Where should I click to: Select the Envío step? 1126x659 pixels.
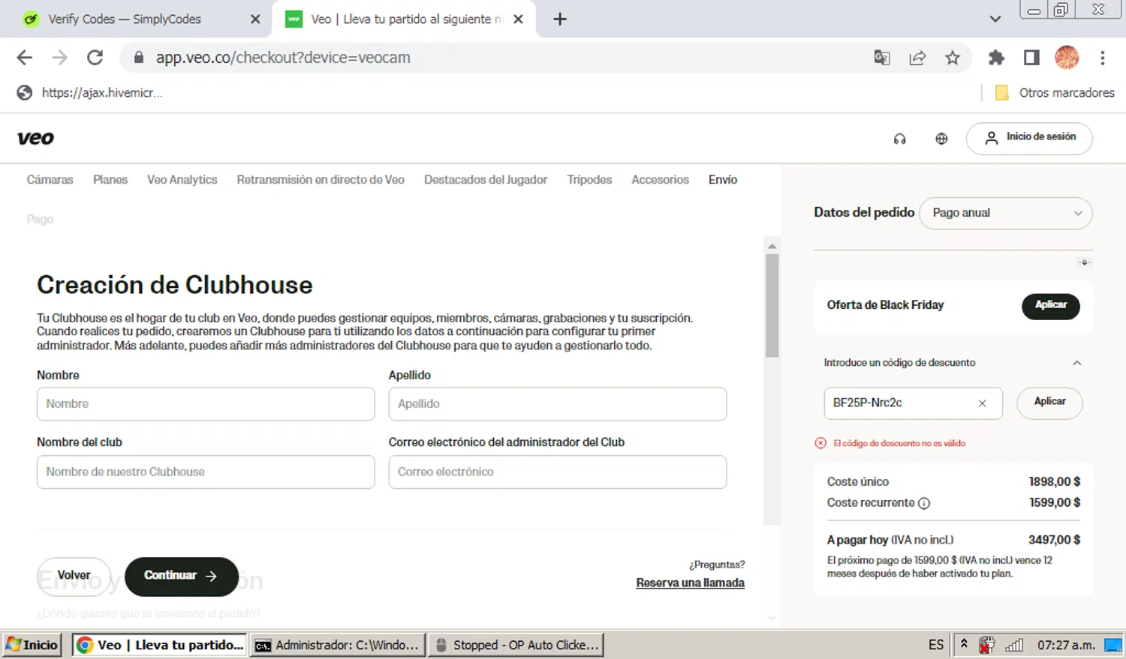[x=723, y=180]
